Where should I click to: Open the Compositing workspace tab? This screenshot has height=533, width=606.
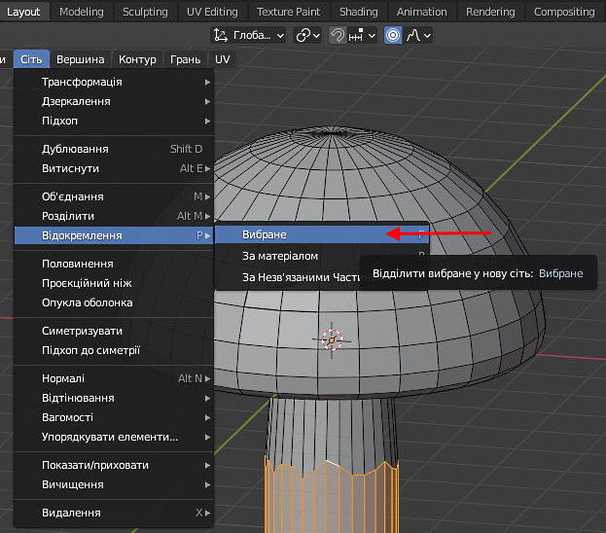(x=564, y=12)
